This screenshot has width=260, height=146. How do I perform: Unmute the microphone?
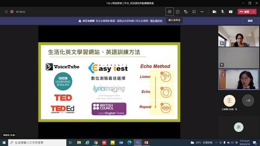tap(222, 12)
